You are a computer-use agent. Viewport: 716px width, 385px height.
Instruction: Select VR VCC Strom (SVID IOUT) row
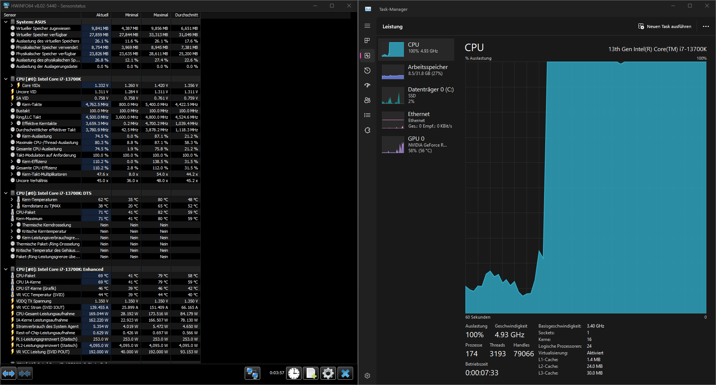[x=101, y=307]
